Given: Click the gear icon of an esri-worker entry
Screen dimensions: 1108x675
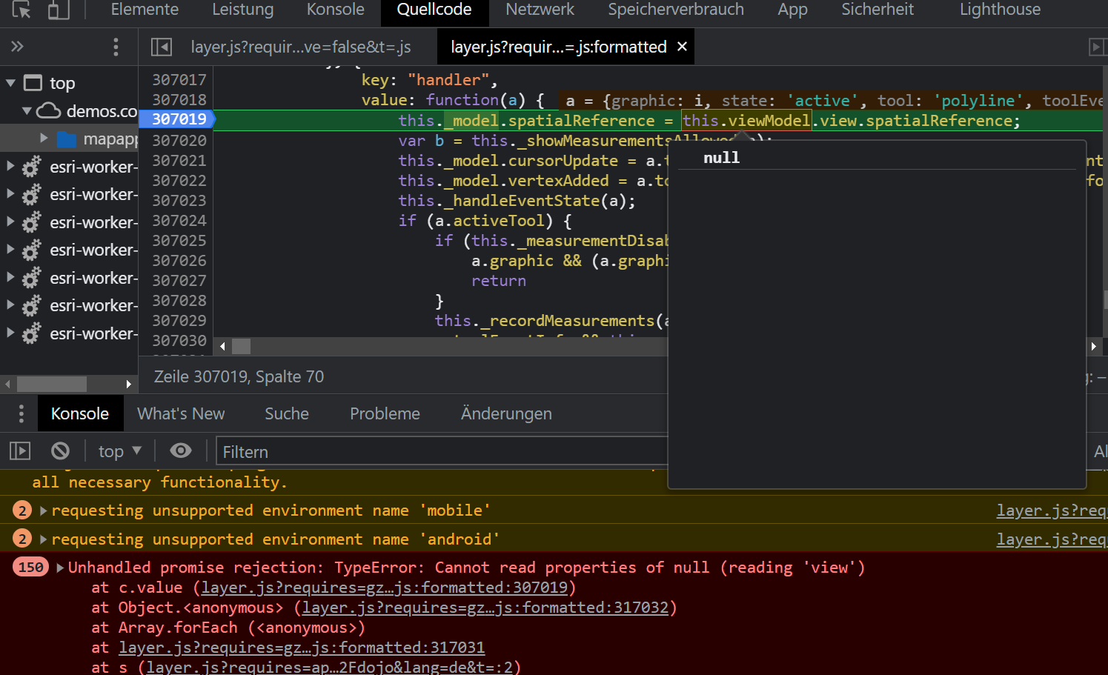Looking at the screenshot, I should click(x=29, y=166).
